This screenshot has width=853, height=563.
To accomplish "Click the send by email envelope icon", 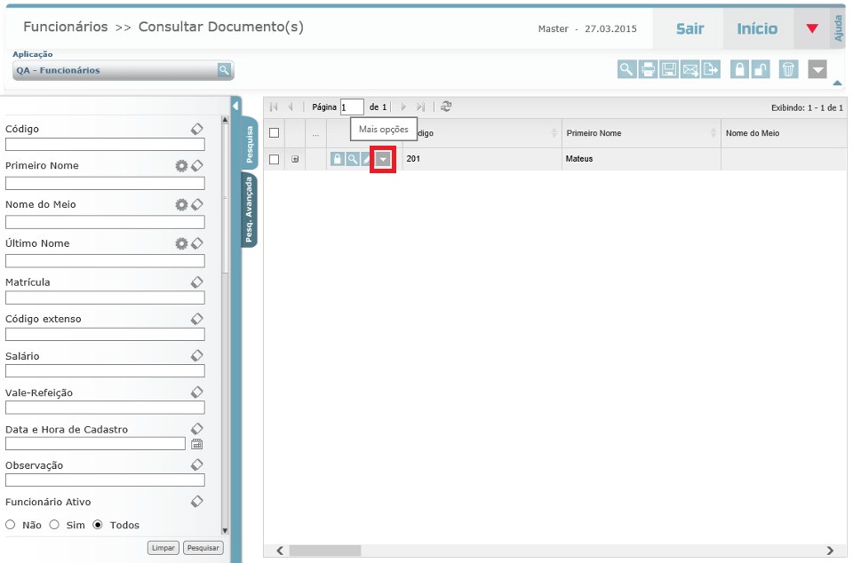I will (690, 69).
